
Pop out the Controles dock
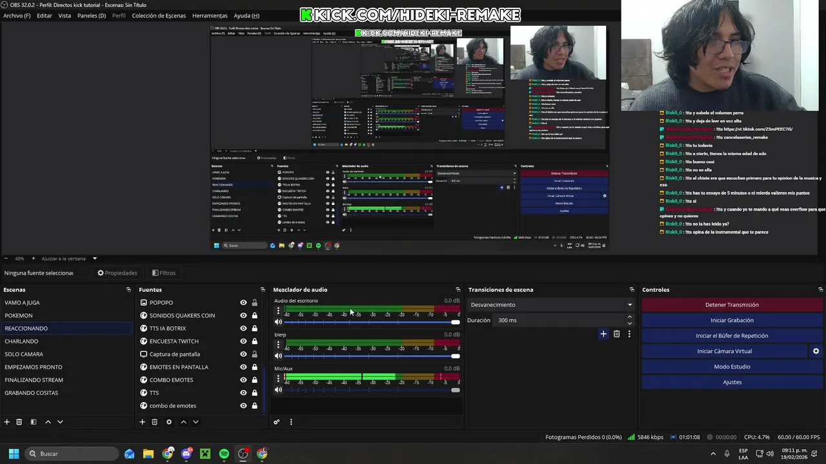tap(820, 290)
